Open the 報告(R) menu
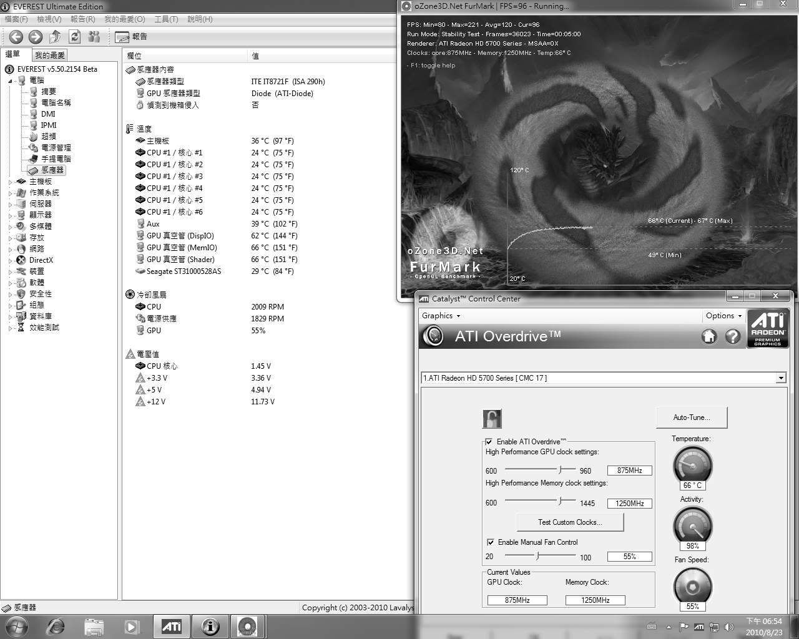 (x=83, y=19)
